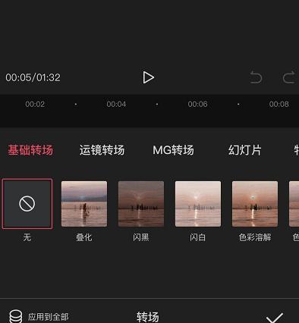Tap the 应用到全部 text button

click(x=48, y=317)
